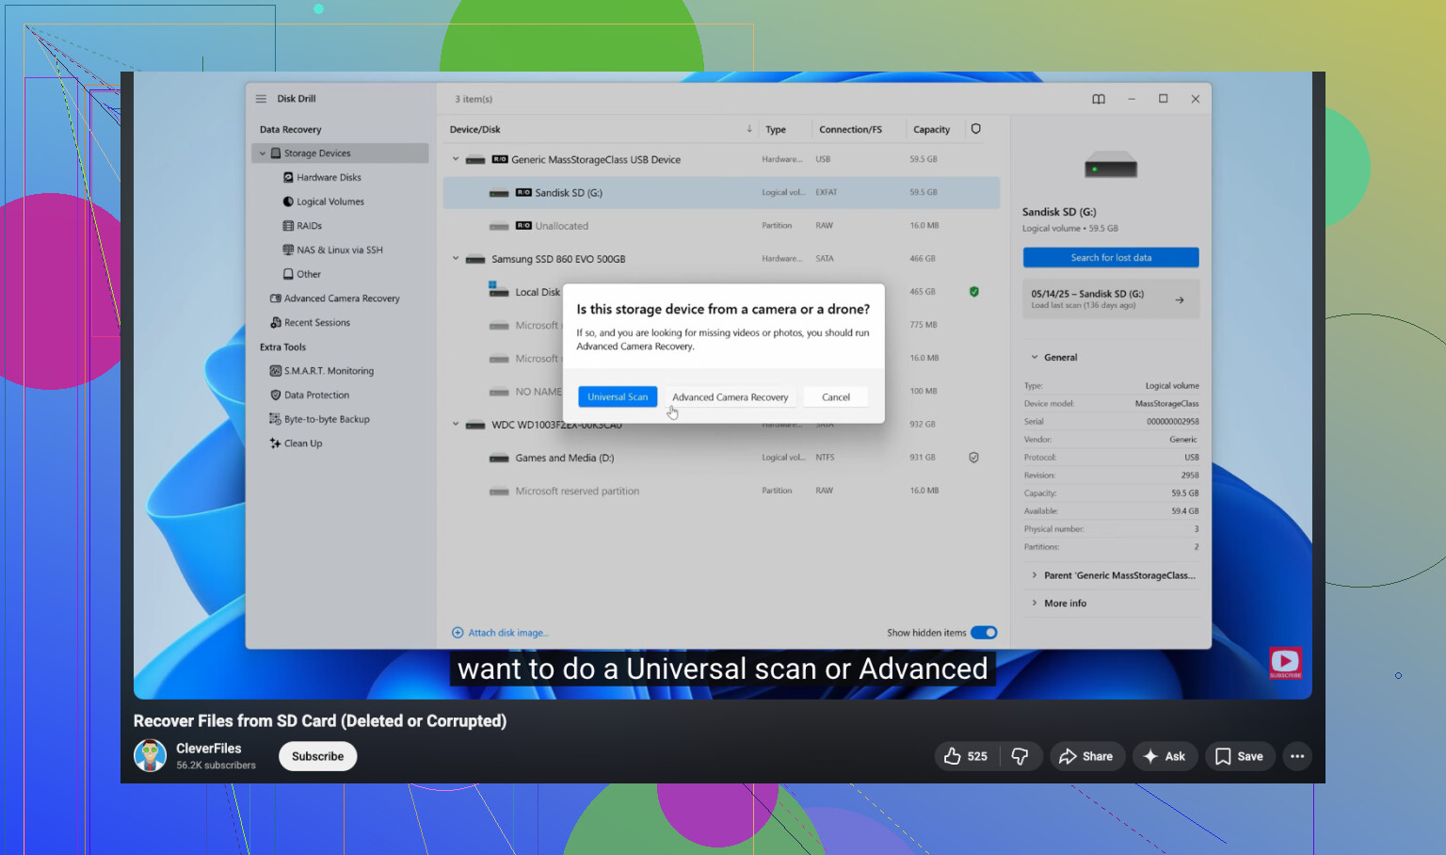The height and width of the screenshot is (855, 1446).
Task: Subscribe to the CleverFiles channel
Action: pyautogui.click(x=318, y=756)
